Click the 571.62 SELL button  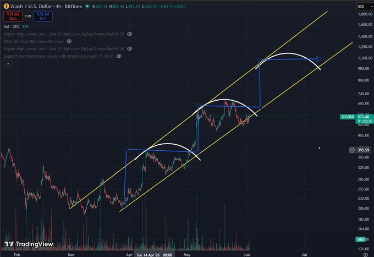click(13, 16)
